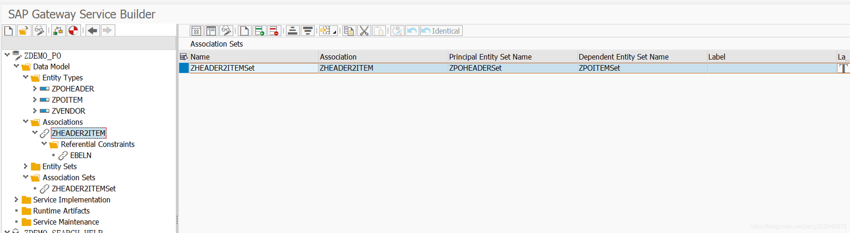Click the greyed gear-and-pencil icon
The height and width of the screenshot is (233, 850).
tap(398, 31)
